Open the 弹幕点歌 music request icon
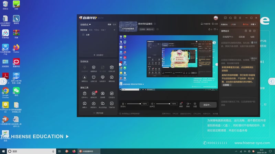This screenshot has width=275, height=154. pyautogui.click(x=111, y=77)
